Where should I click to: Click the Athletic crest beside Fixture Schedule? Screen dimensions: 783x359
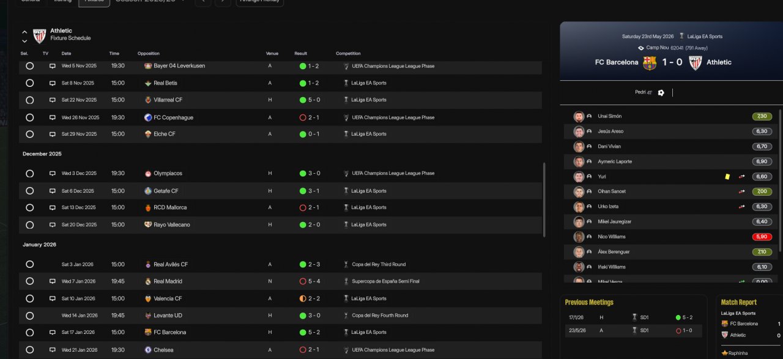tap(40, 36)
